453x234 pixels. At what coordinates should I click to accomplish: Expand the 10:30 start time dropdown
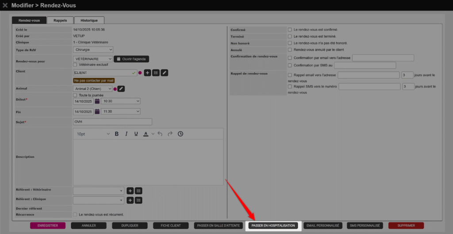tap(120, 101)
